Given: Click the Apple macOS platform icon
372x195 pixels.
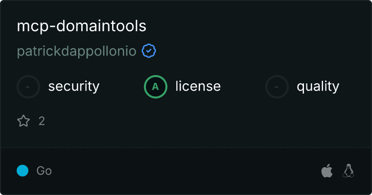Looking at the screenshot, I should click(326, 171).
